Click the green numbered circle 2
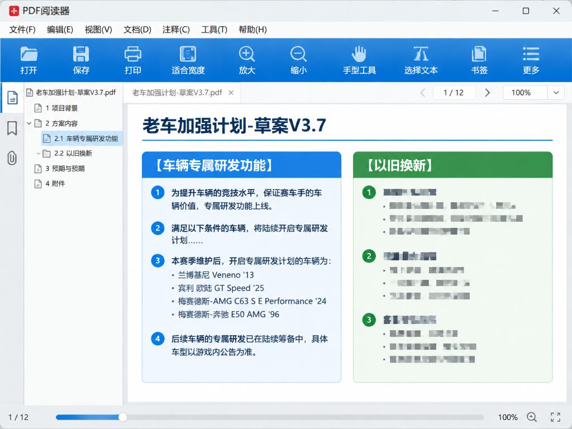 tap(369, 256)
